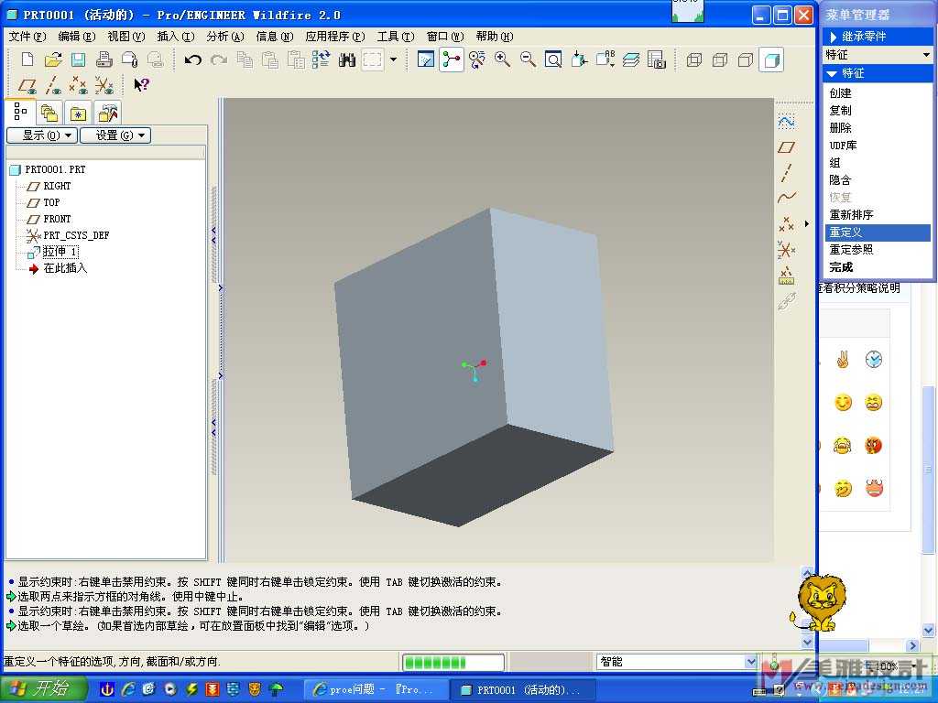Open the 智能 selection filter dropdown
The height and width of the screenshot is (703, 938).
677,662
